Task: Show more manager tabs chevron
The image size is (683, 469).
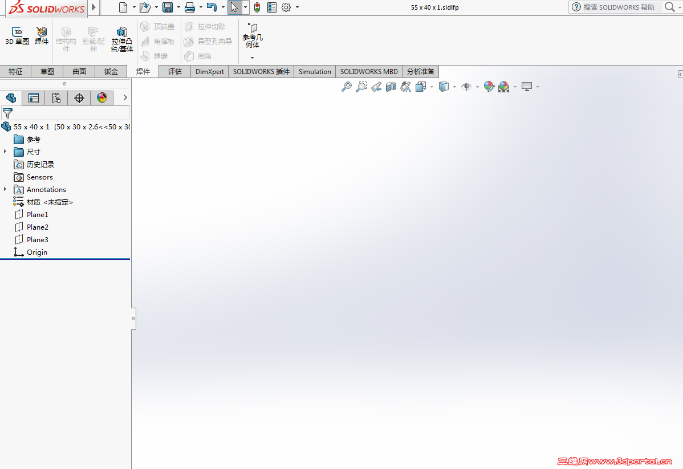Action: (125, 97)
